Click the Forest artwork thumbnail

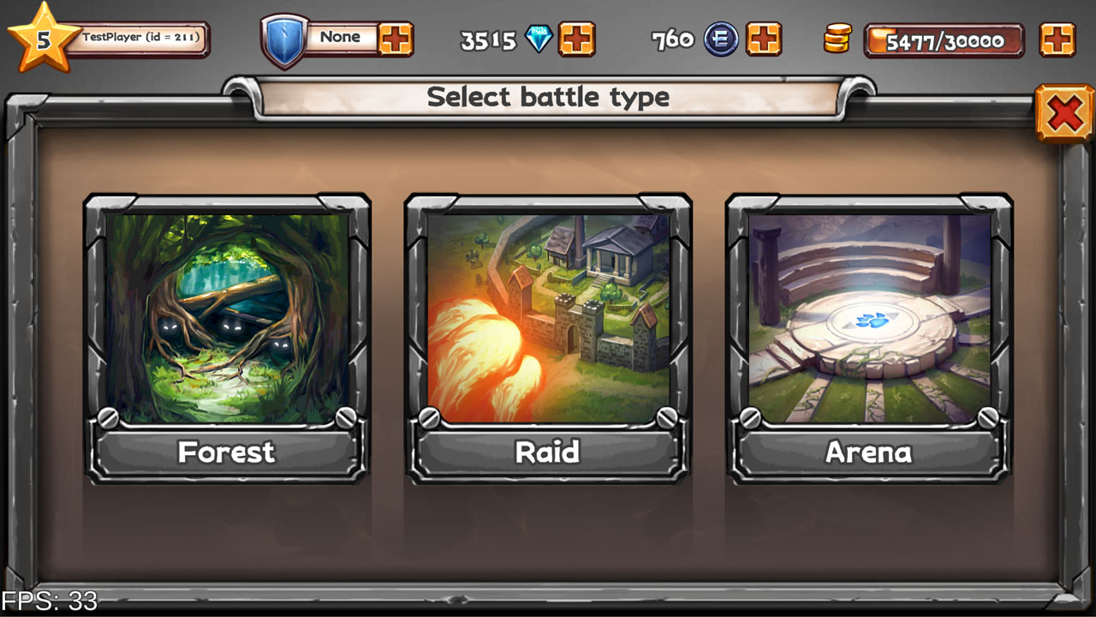click(227, 319)
